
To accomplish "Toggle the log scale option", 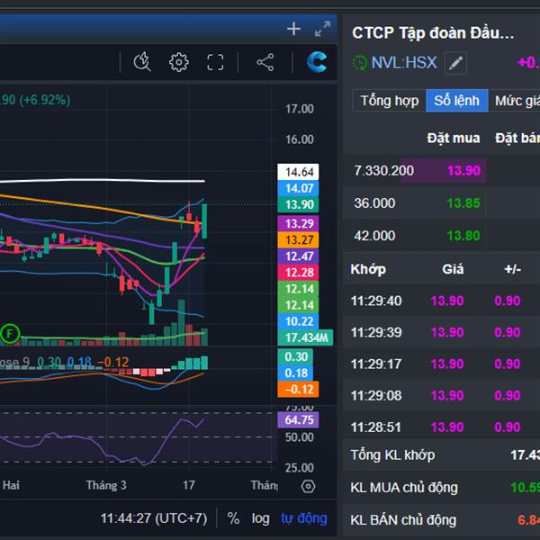I will (x=260, y=518).
